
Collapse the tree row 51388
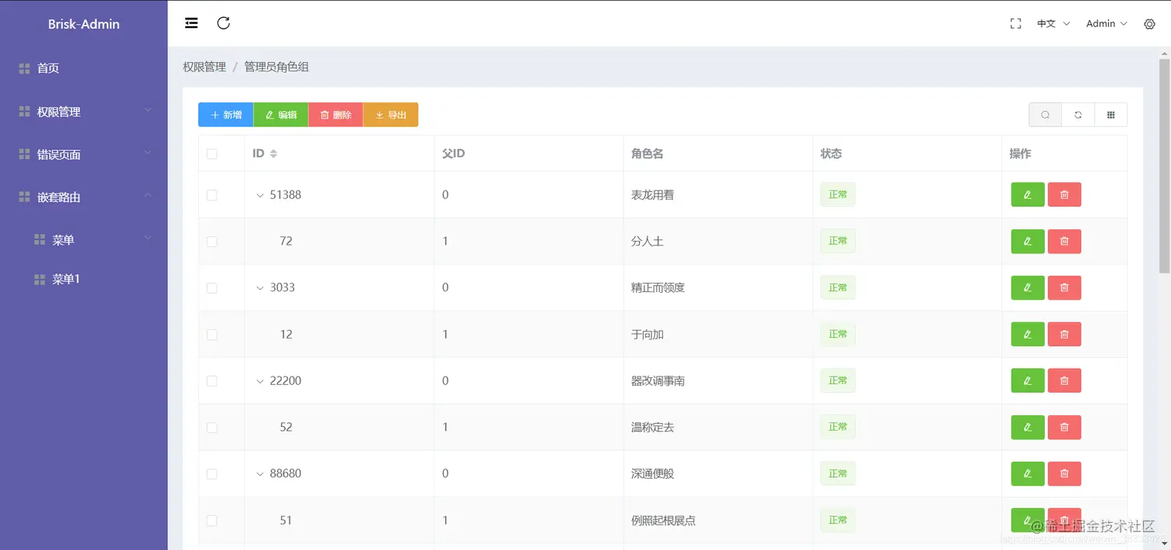tap(260, 195)
